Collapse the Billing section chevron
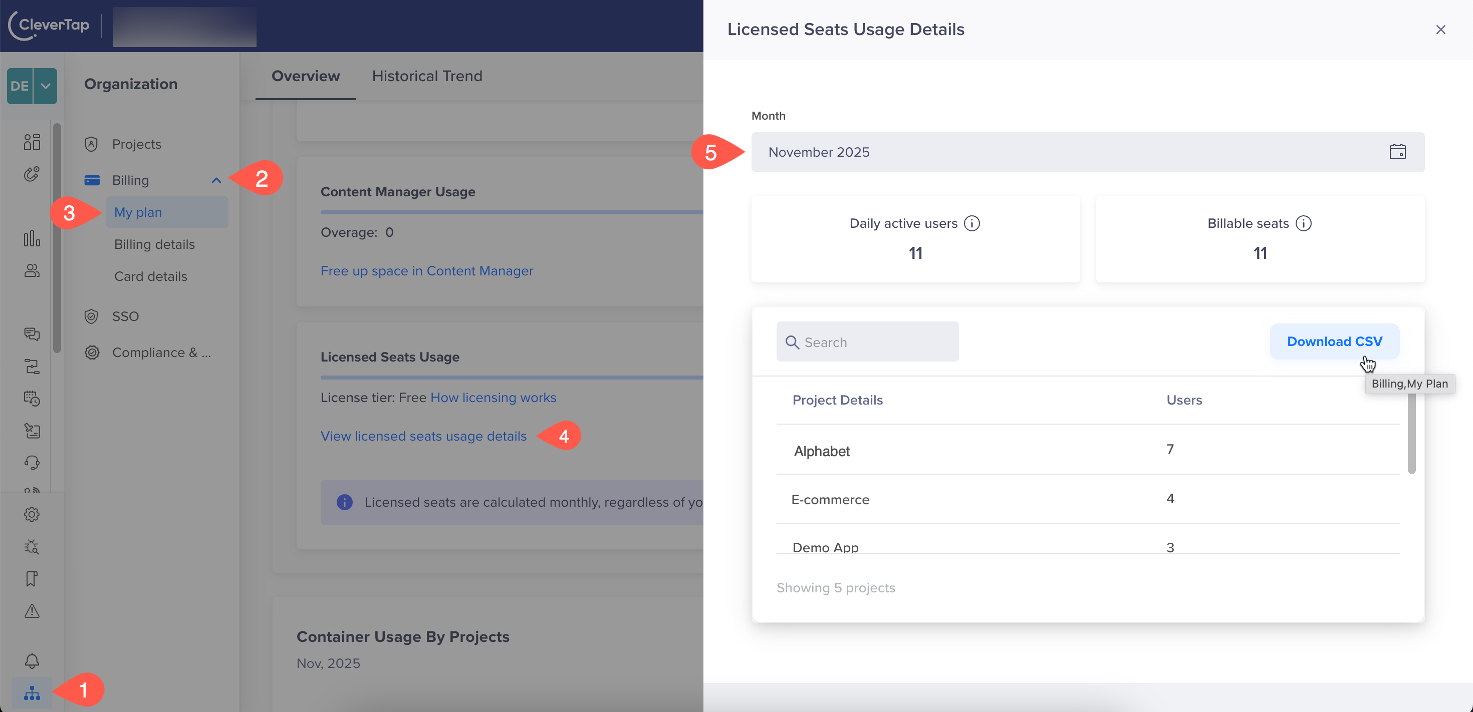Screen dimensions: 1473x712 [x=216, y=180]
